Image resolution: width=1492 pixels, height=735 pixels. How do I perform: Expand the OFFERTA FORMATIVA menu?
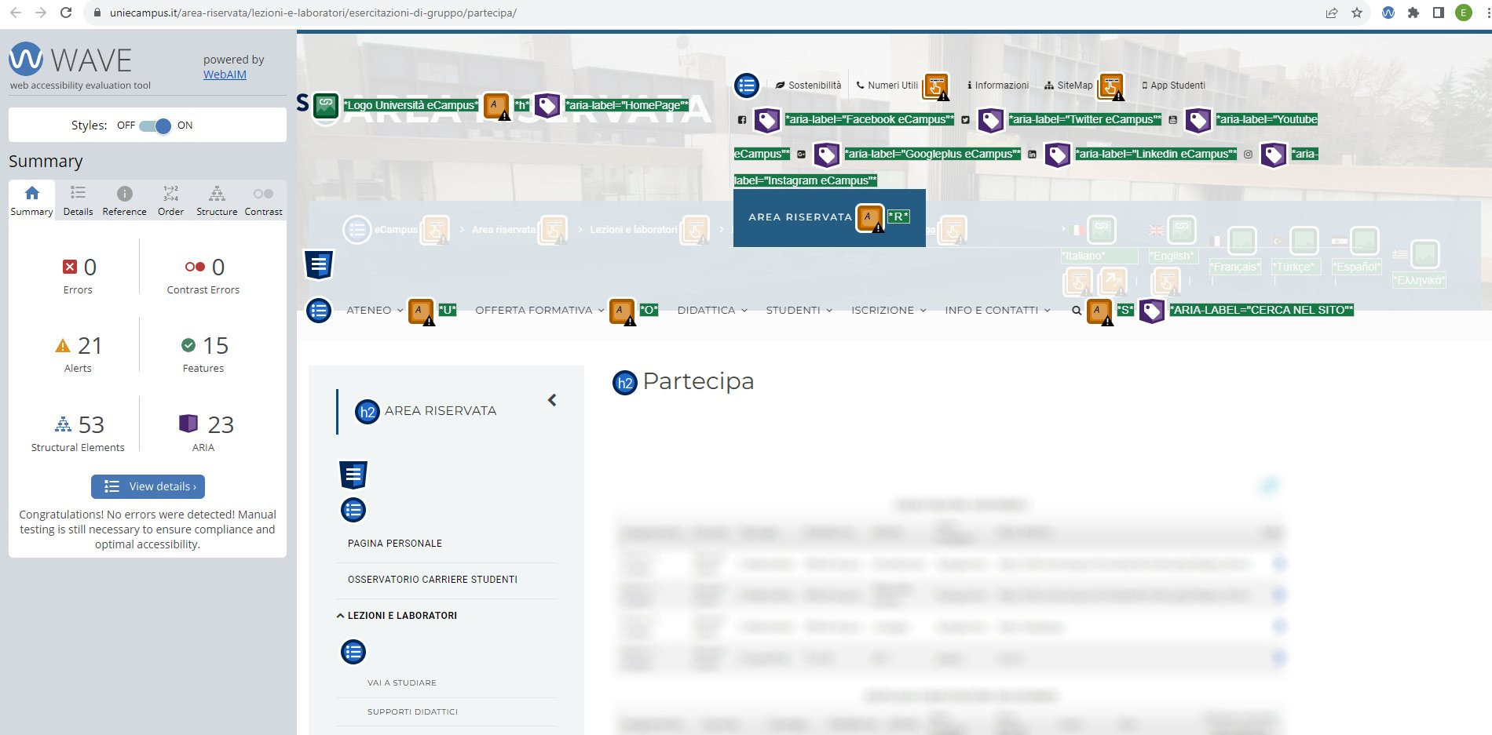[x=539, y=311]
